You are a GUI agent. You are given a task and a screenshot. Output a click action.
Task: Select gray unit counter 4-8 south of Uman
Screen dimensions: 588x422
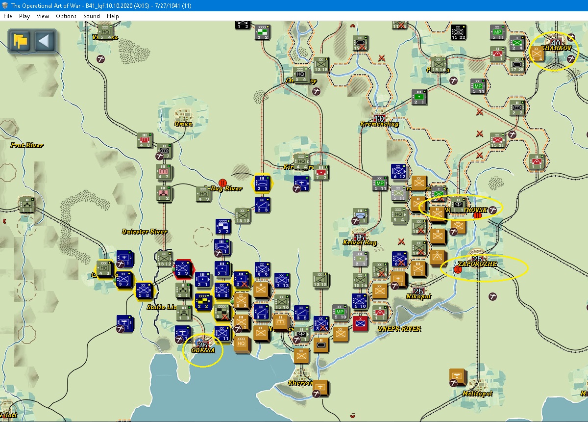145,140
